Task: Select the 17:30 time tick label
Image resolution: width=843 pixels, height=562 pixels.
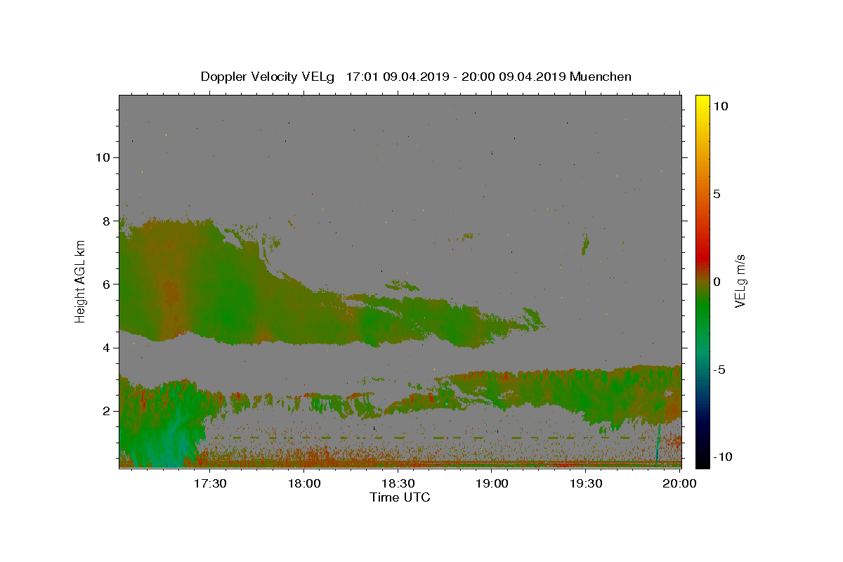Action: [209, 483]
